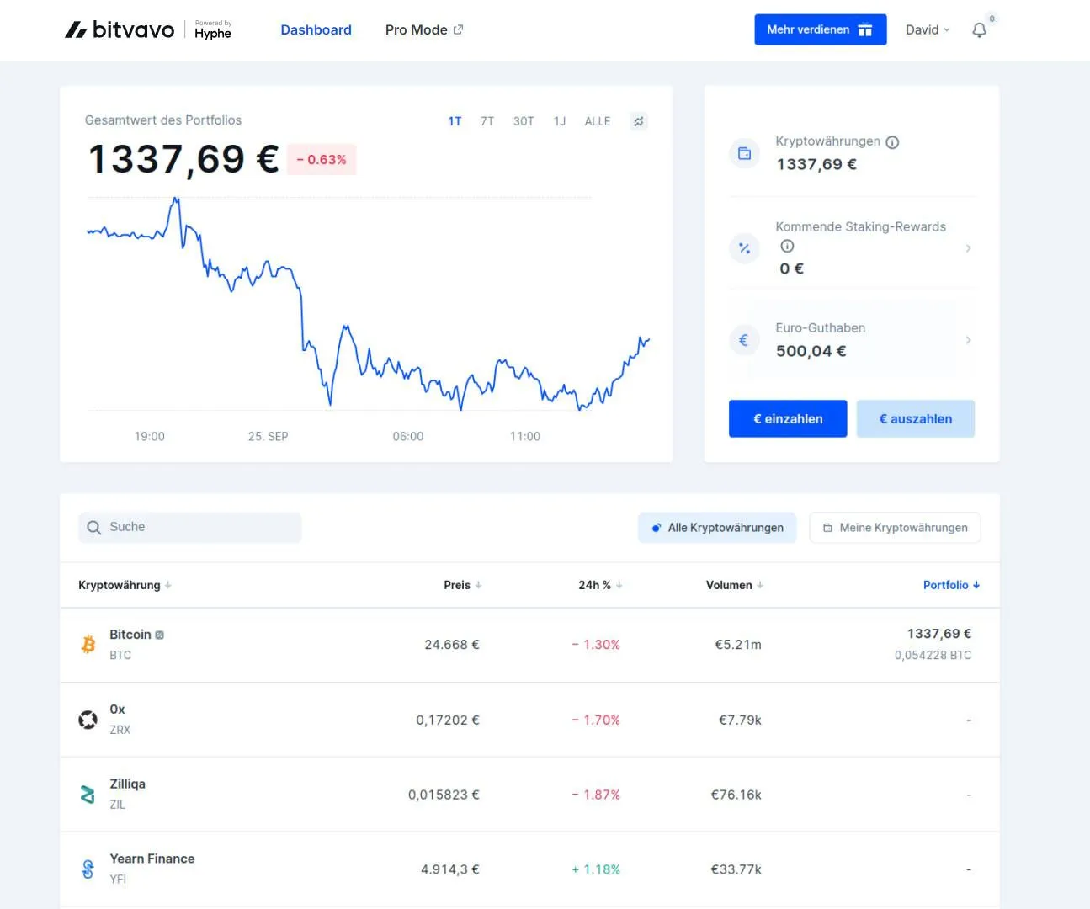Click the einzahlen button
Image resolution: width=1090 pixels, height=909 pixels.
(x=787, y=418)
